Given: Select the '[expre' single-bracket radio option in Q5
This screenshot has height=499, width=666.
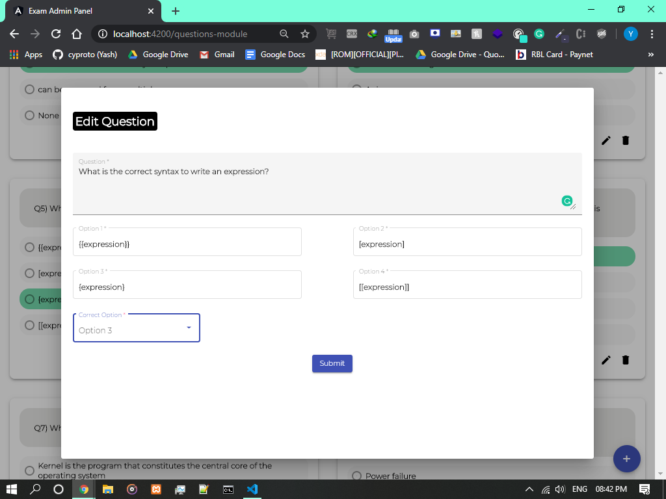Looking at the screenshot, I should coord(29,274).
